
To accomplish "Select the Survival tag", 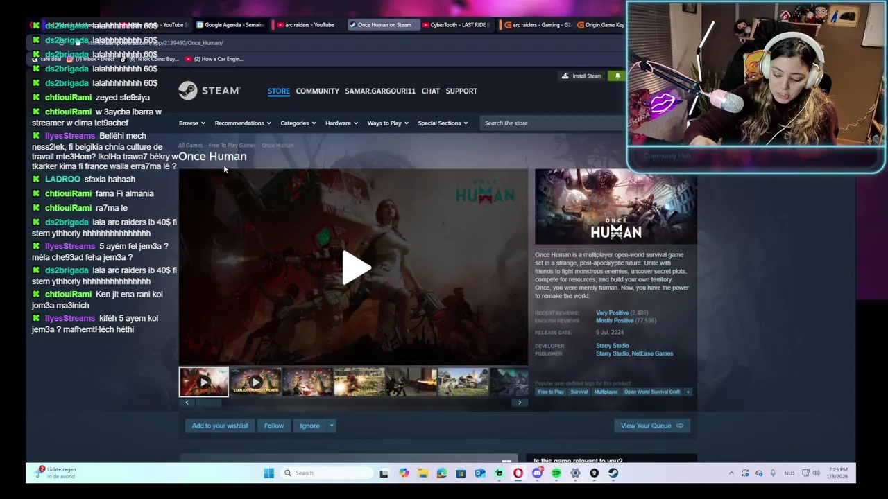I will tap(579, 392).
